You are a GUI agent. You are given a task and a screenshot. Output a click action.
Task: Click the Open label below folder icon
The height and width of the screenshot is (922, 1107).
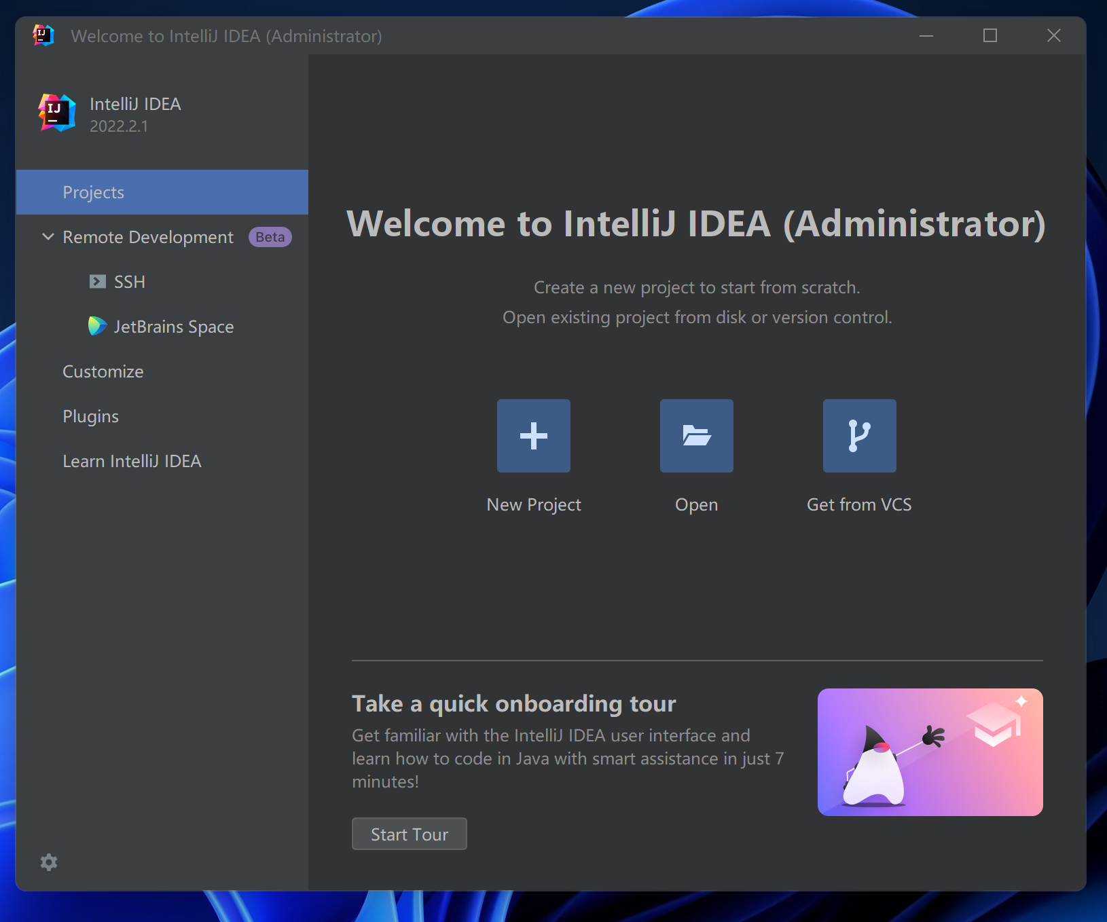[697, 505]
